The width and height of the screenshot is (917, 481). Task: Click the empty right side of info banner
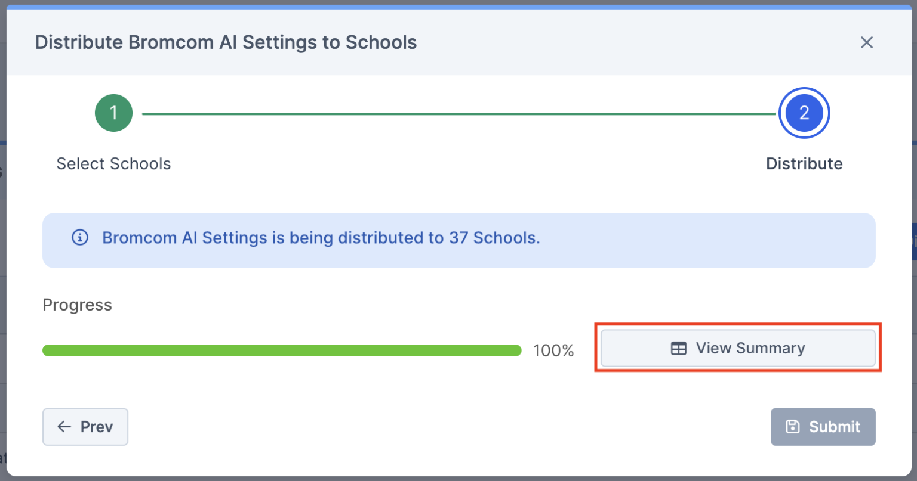coord(716,240)
